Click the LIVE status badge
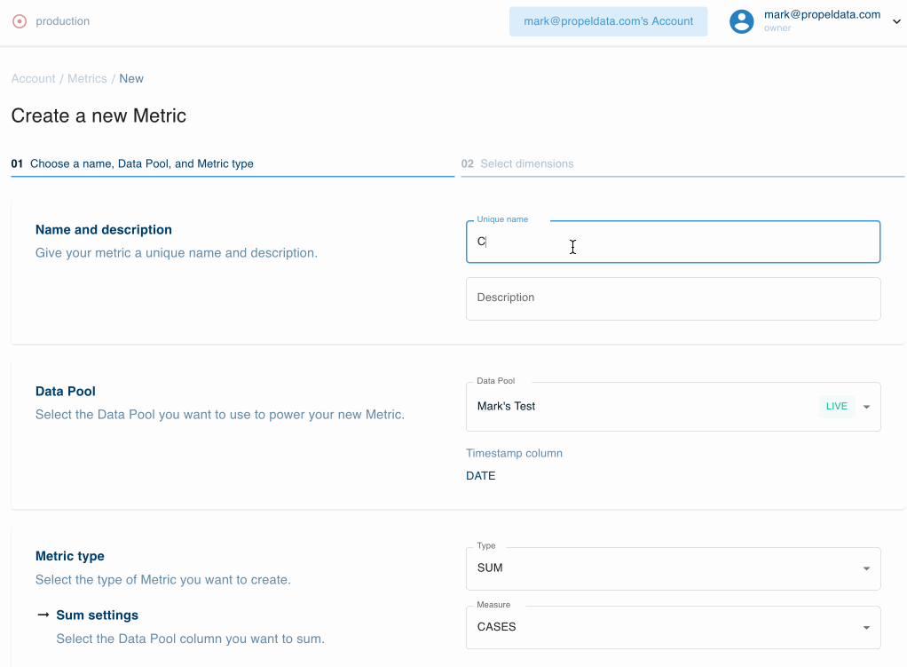 (x=836, y=406)
